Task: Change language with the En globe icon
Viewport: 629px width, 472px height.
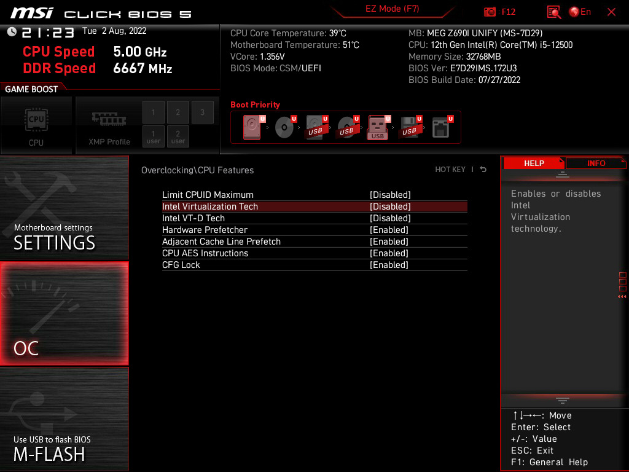Action: click(x=580, y=12)
